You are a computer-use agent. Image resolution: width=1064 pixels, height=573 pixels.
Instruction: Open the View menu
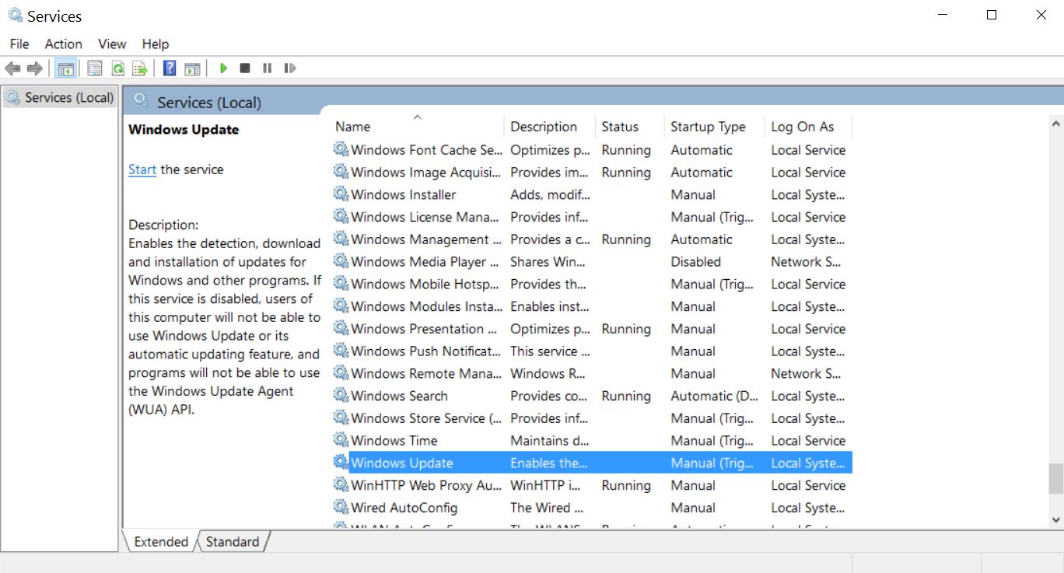tap(112, 44)
